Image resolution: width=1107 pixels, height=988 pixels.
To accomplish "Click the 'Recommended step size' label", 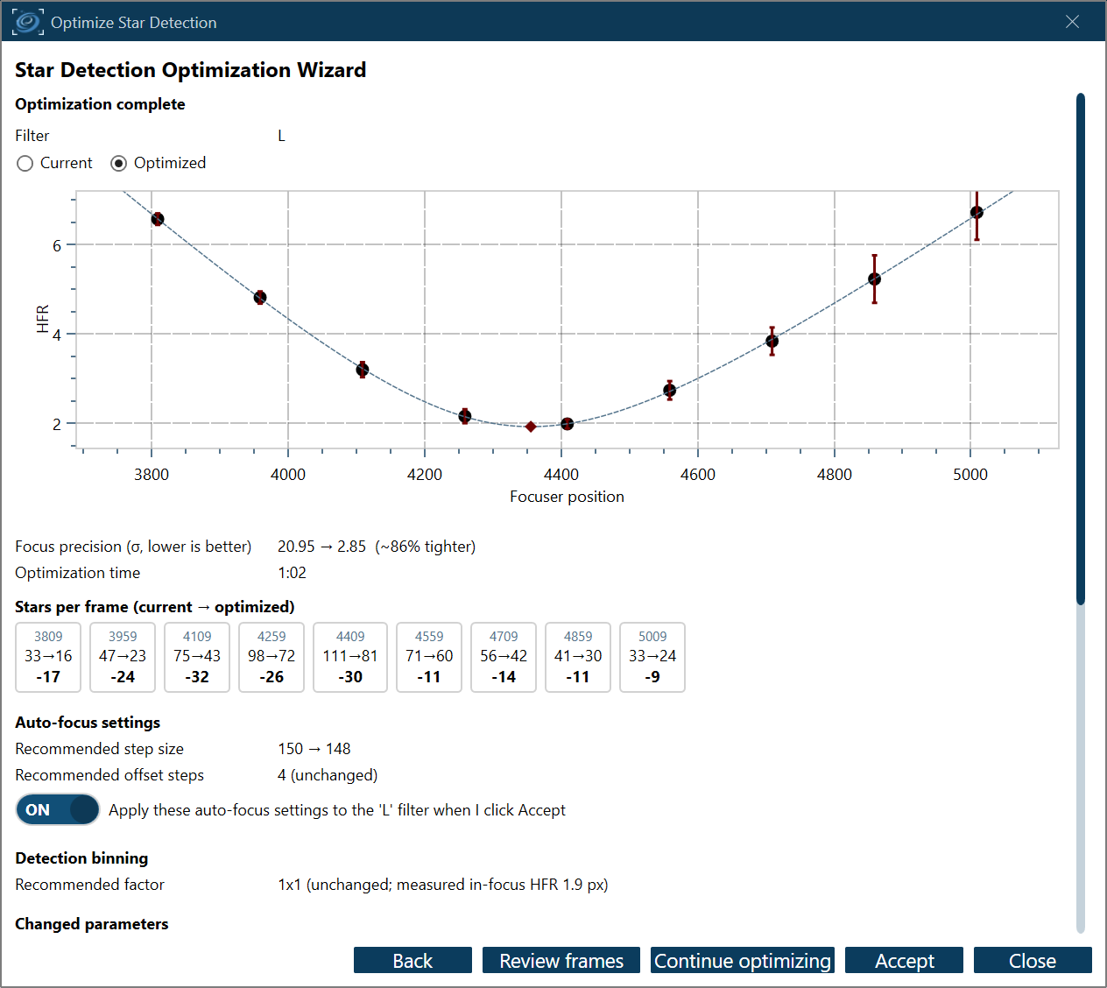I will (x=100, y=749).
